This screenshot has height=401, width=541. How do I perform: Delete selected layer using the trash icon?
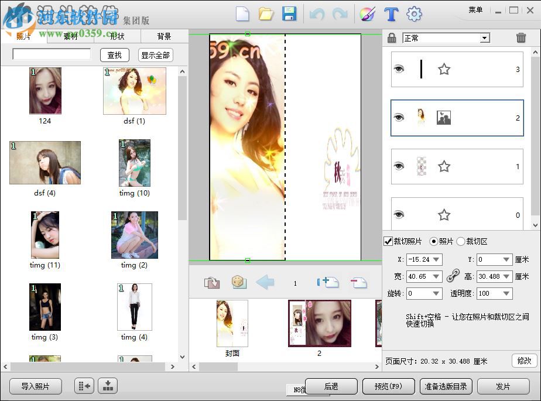(x=521, y=37)
